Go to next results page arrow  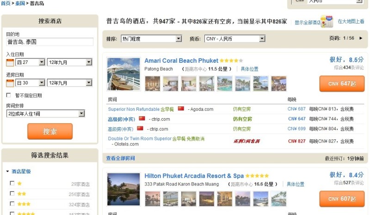[361, 38]
